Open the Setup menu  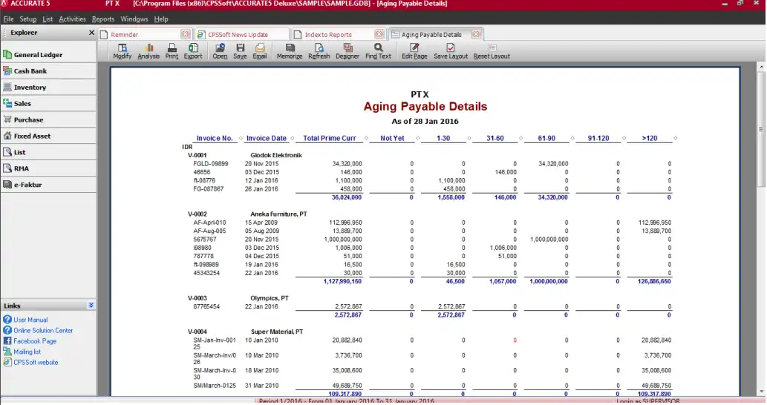click(28, 19)
